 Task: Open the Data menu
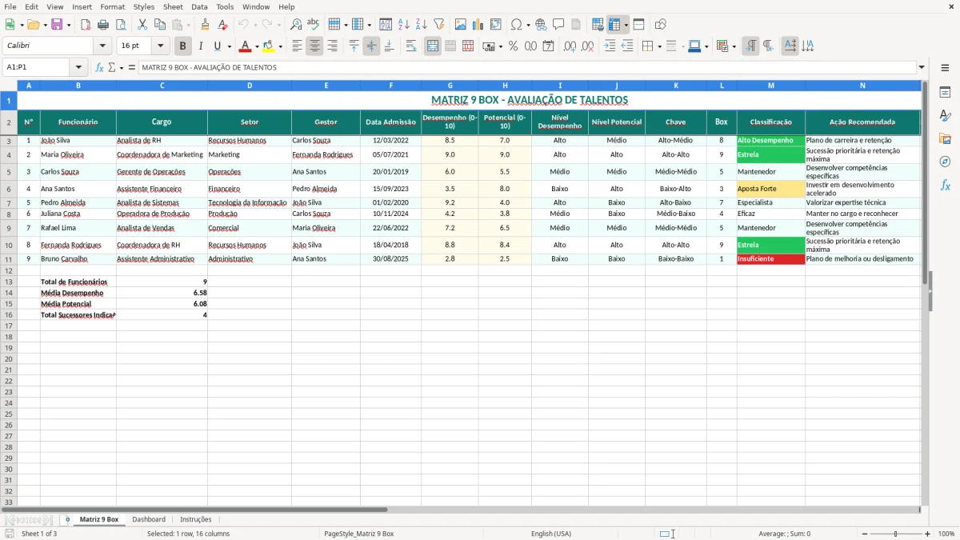tap(199, 6)
